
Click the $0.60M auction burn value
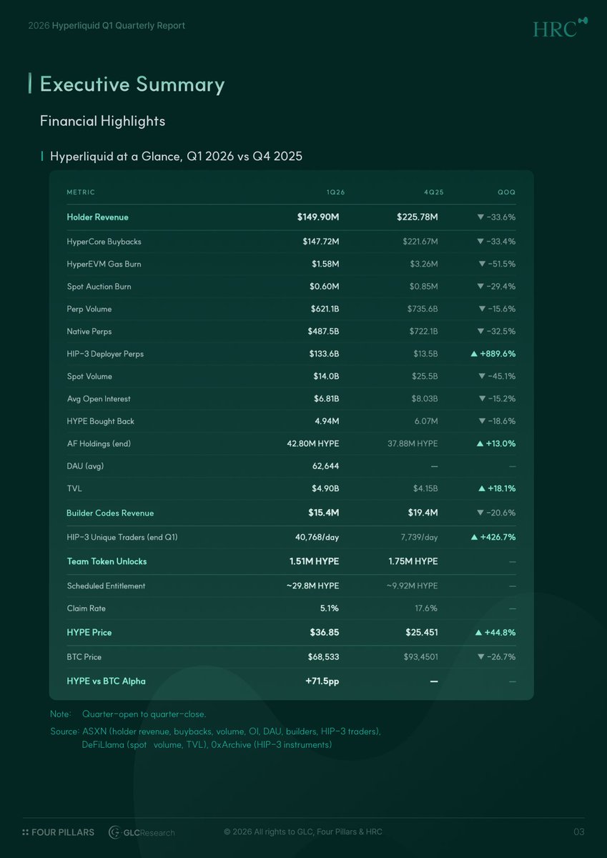click(x=325, y=287)
